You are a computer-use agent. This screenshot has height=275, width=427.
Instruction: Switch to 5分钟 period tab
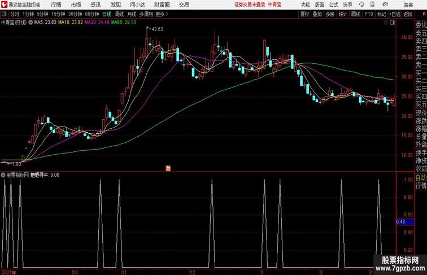tap(42, 14)
